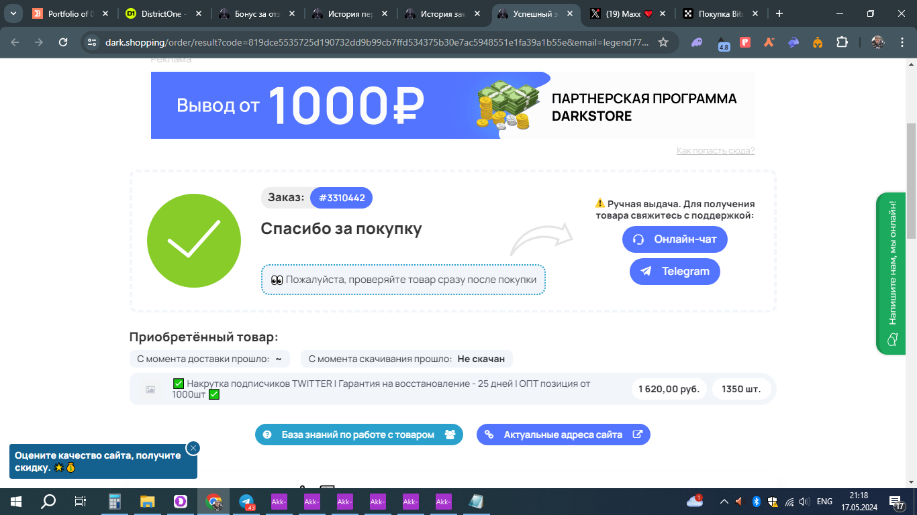The image size is (917, 515).
Task: Switch to the Бонус за отзыв tab
Action: click(x=257, y=13)
